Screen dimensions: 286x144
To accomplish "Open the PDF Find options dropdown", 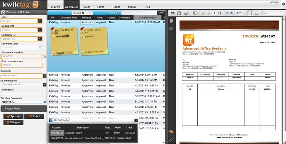I will [283, 13].
